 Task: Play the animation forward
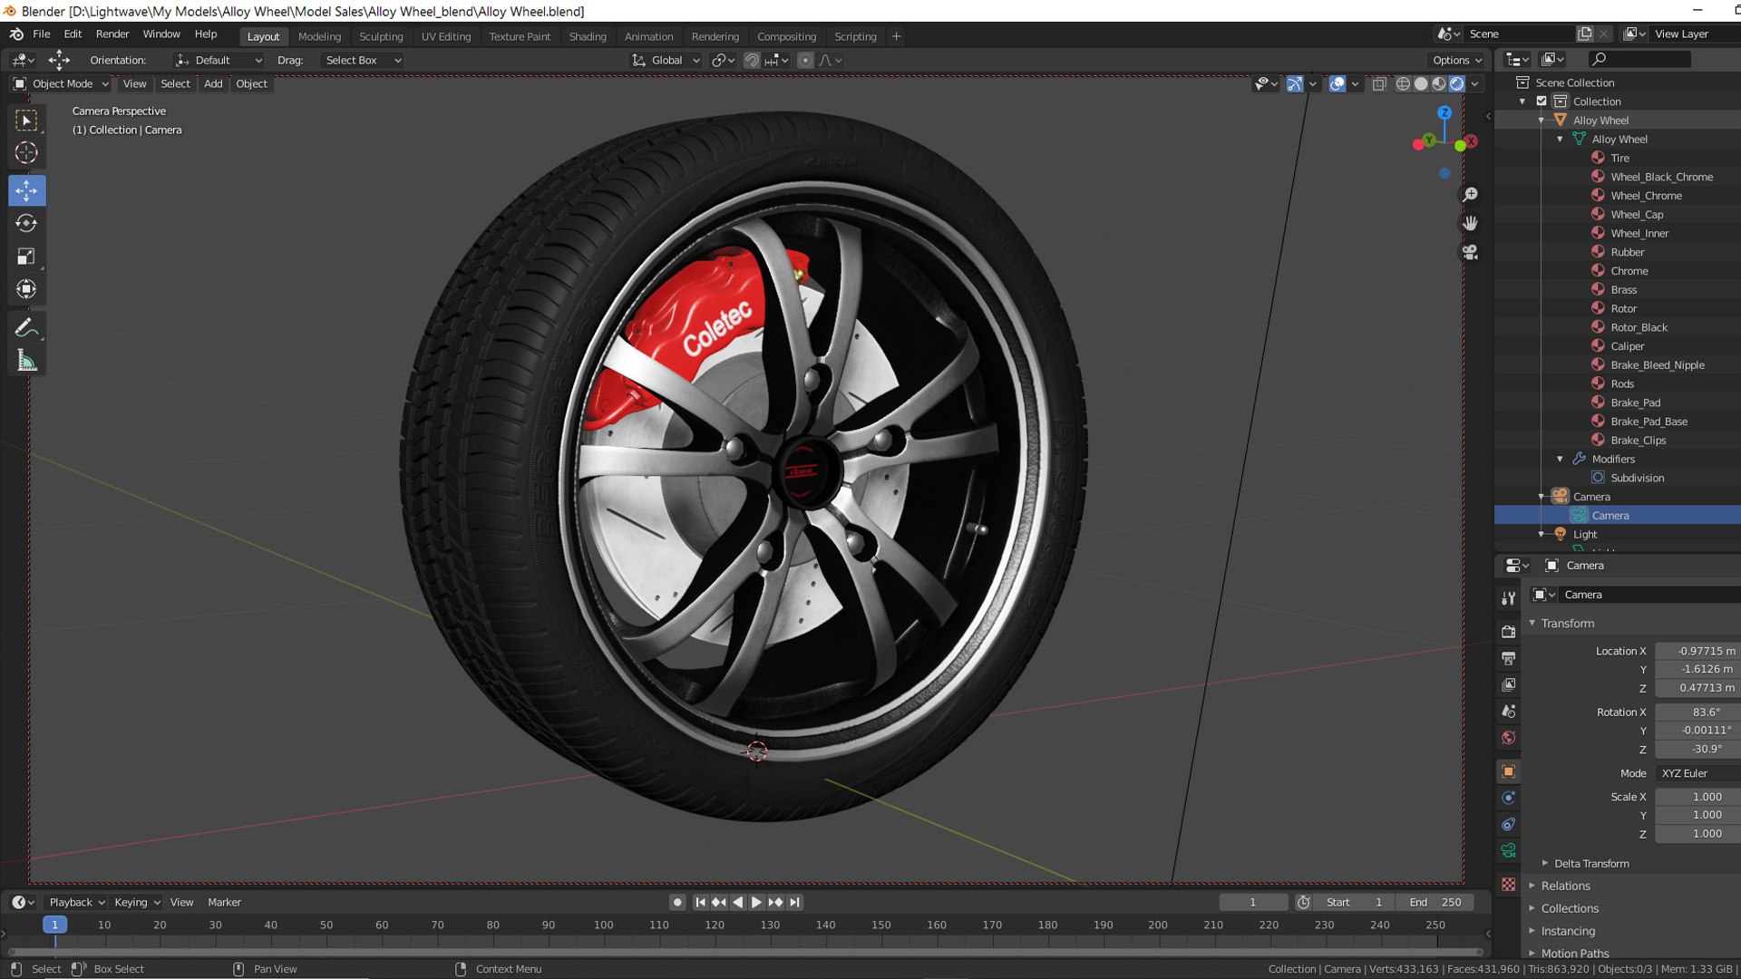(756, 903)
